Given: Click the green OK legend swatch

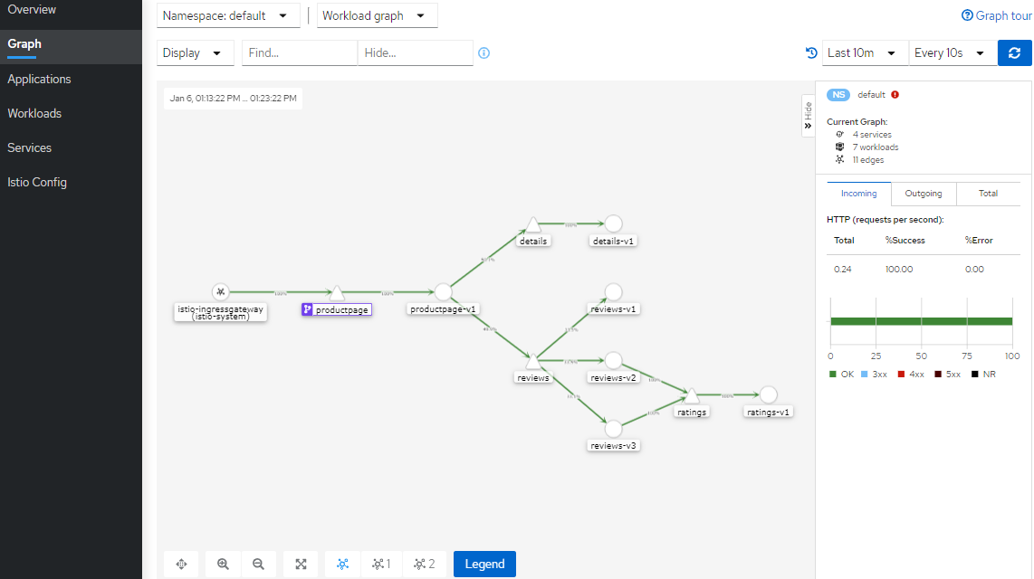Looking at the screenshot, I should (x=833, y=375).
